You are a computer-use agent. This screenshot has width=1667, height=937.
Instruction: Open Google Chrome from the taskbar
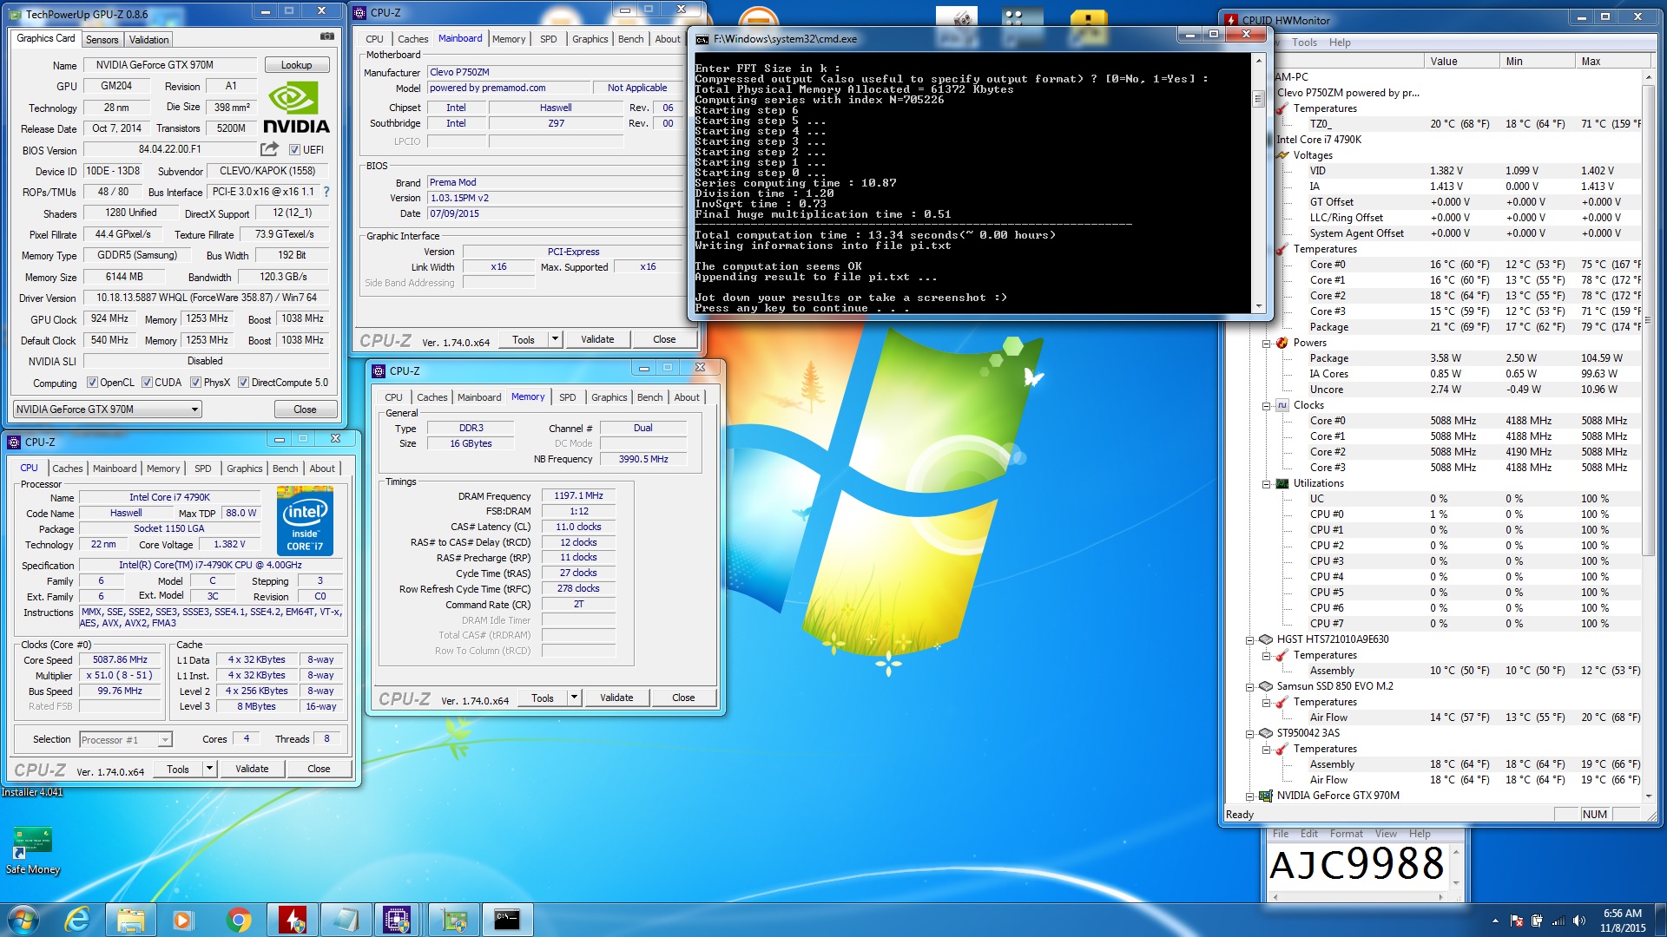pos(239,920)
